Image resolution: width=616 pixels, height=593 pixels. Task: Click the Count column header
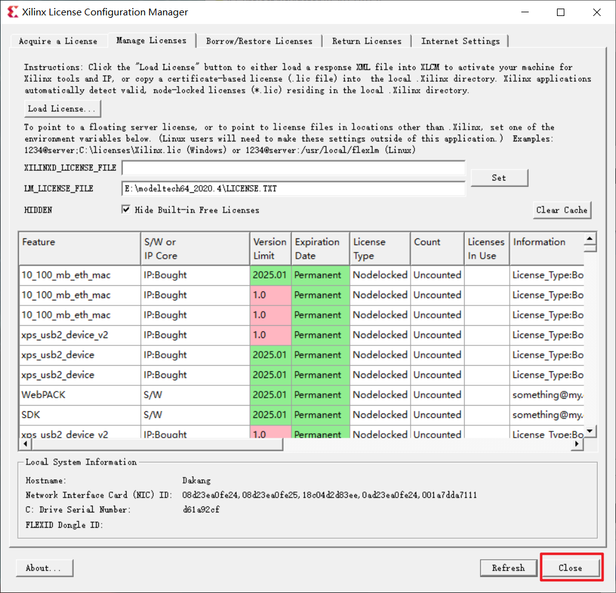pos(437,249)
